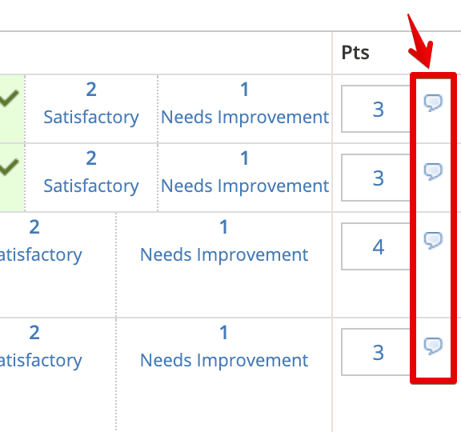This screenshot has height=432, width=461.
Task: Click first row points field showing 3
Action: pyautogui.click(x=376, y=109)
